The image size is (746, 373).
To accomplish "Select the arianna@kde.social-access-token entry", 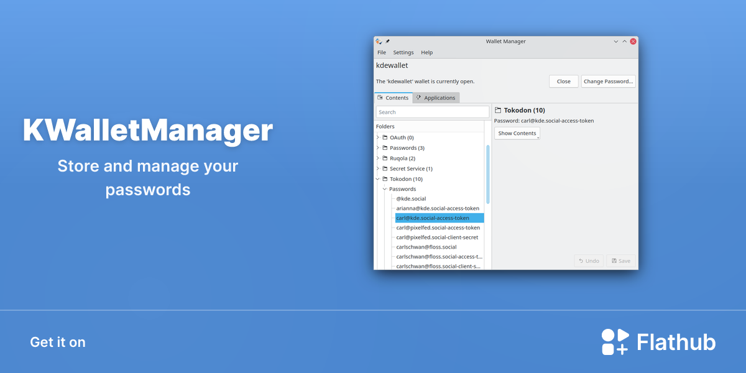I will (438, 208).
